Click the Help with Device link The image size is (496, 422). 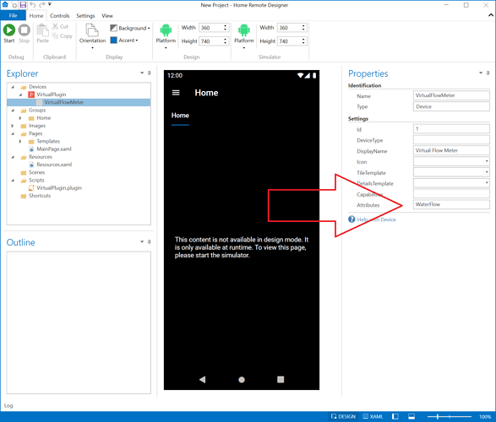(x=376, y=219)
